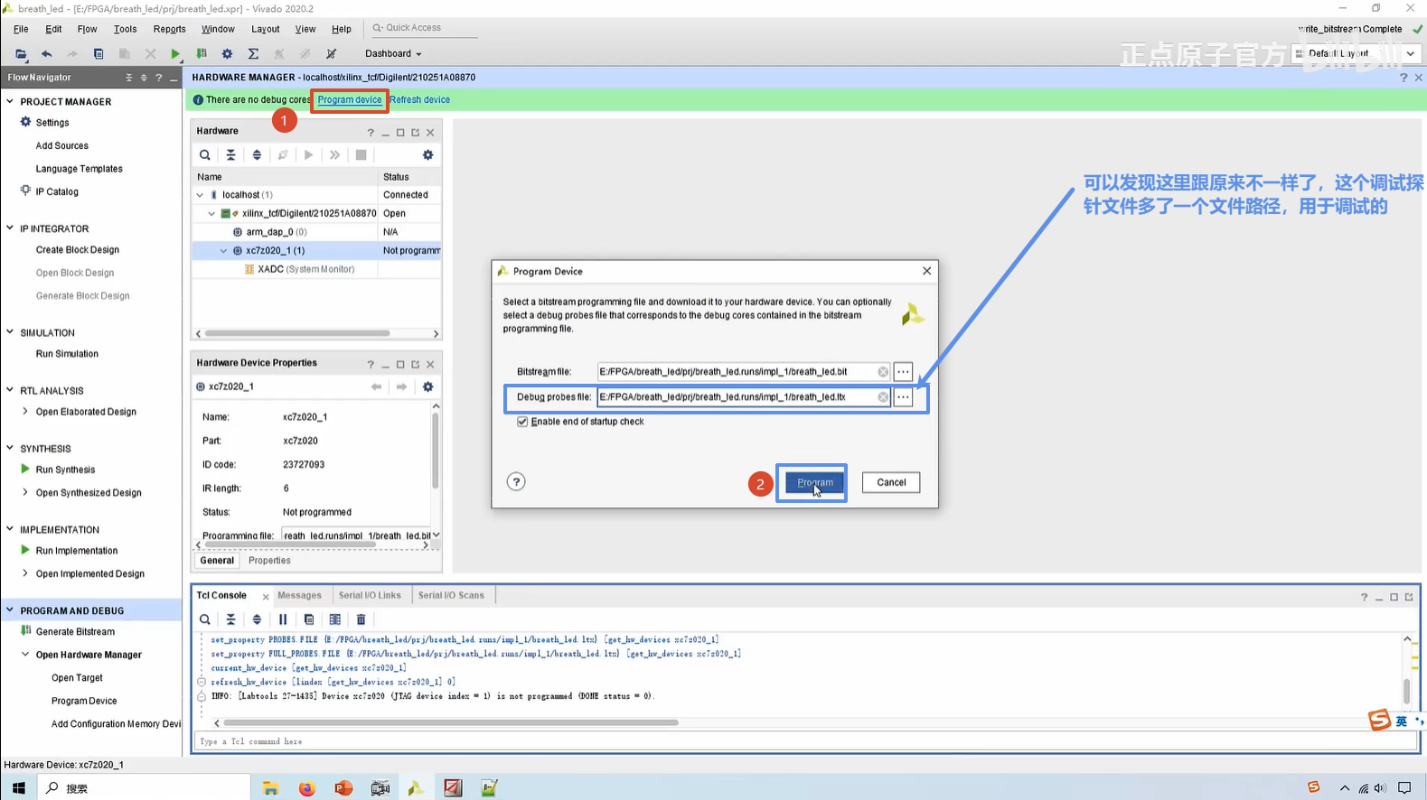Collapse all in Hardware panel toolbar
The height and width of the screenshot is (800, 1427).
[230, 155]
